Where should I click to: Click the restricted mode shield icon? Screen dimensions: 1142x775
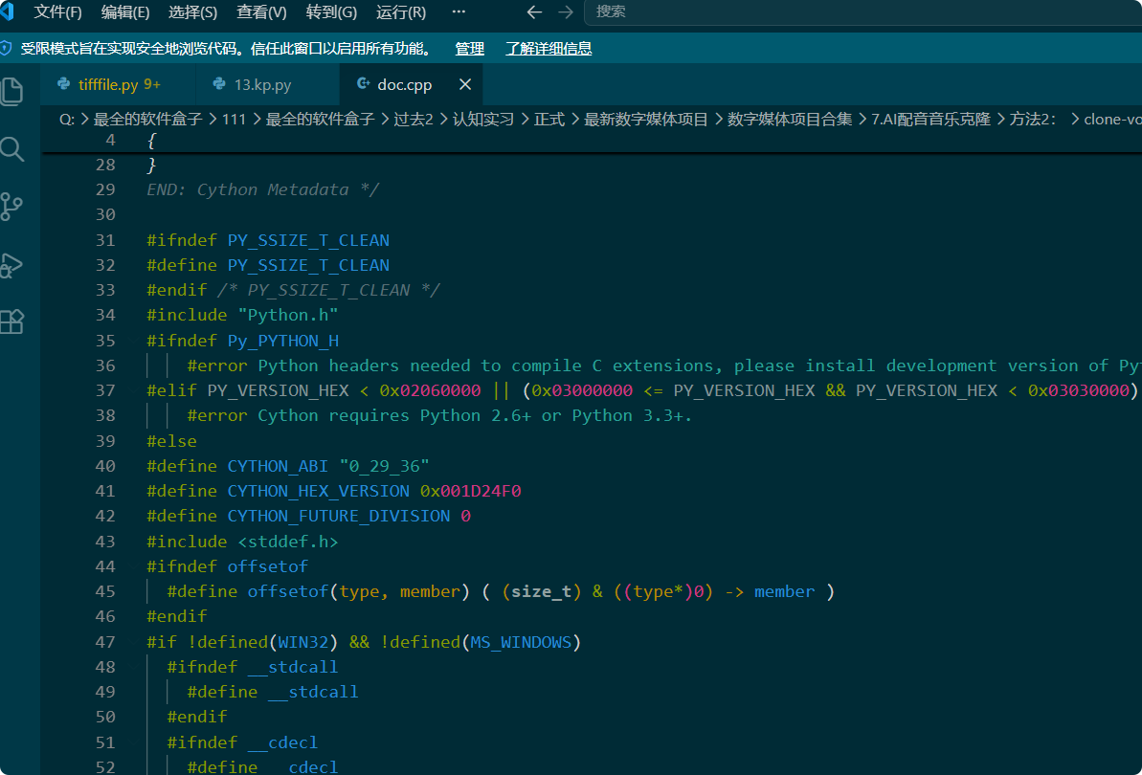click(6, 48)
